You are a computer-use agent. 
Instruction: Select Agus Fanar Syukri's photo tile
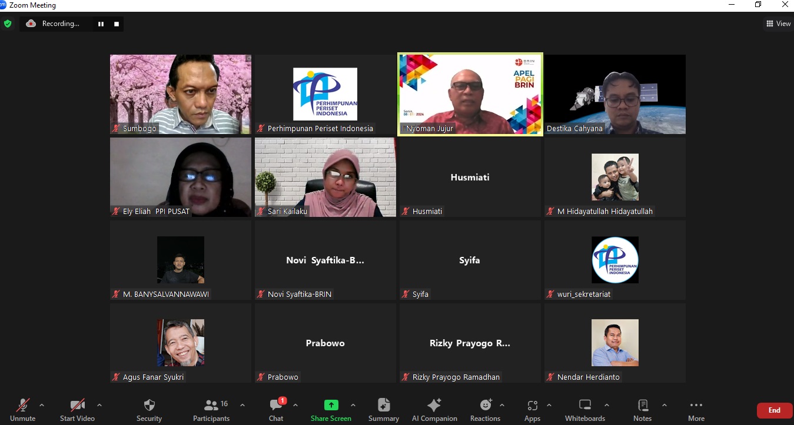click(x=181, y=343)
